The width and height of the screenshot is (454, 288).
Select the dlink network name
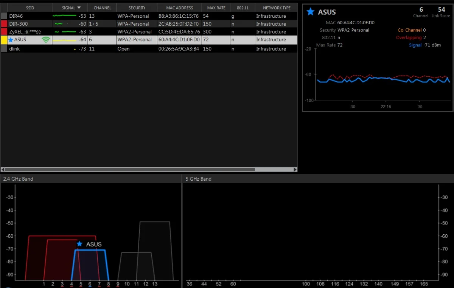[14, 49]
